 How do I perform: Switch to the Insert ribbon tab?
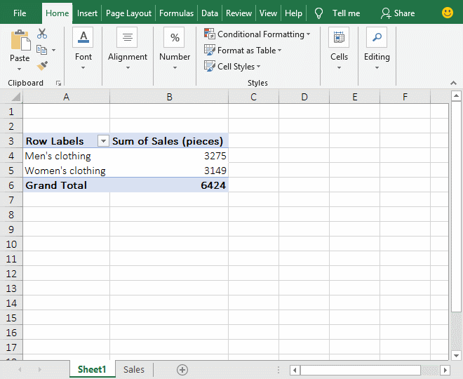87,13
